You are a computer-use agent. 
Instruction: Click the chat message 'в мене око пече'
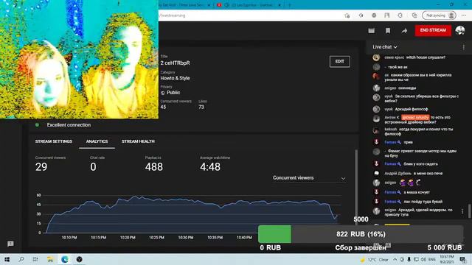point(428,174)
